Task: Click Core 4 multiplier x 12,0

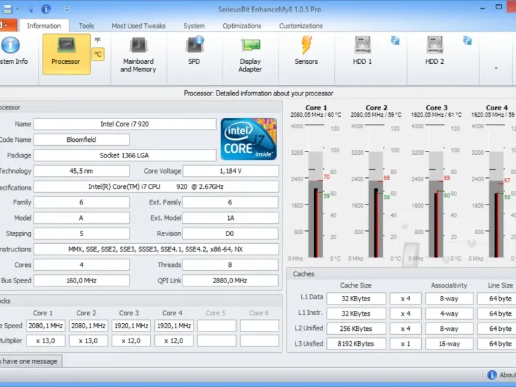Action: pos(174,341)
